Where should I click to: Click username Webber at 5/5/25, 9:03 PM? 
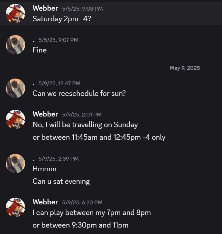coord(45,8)
